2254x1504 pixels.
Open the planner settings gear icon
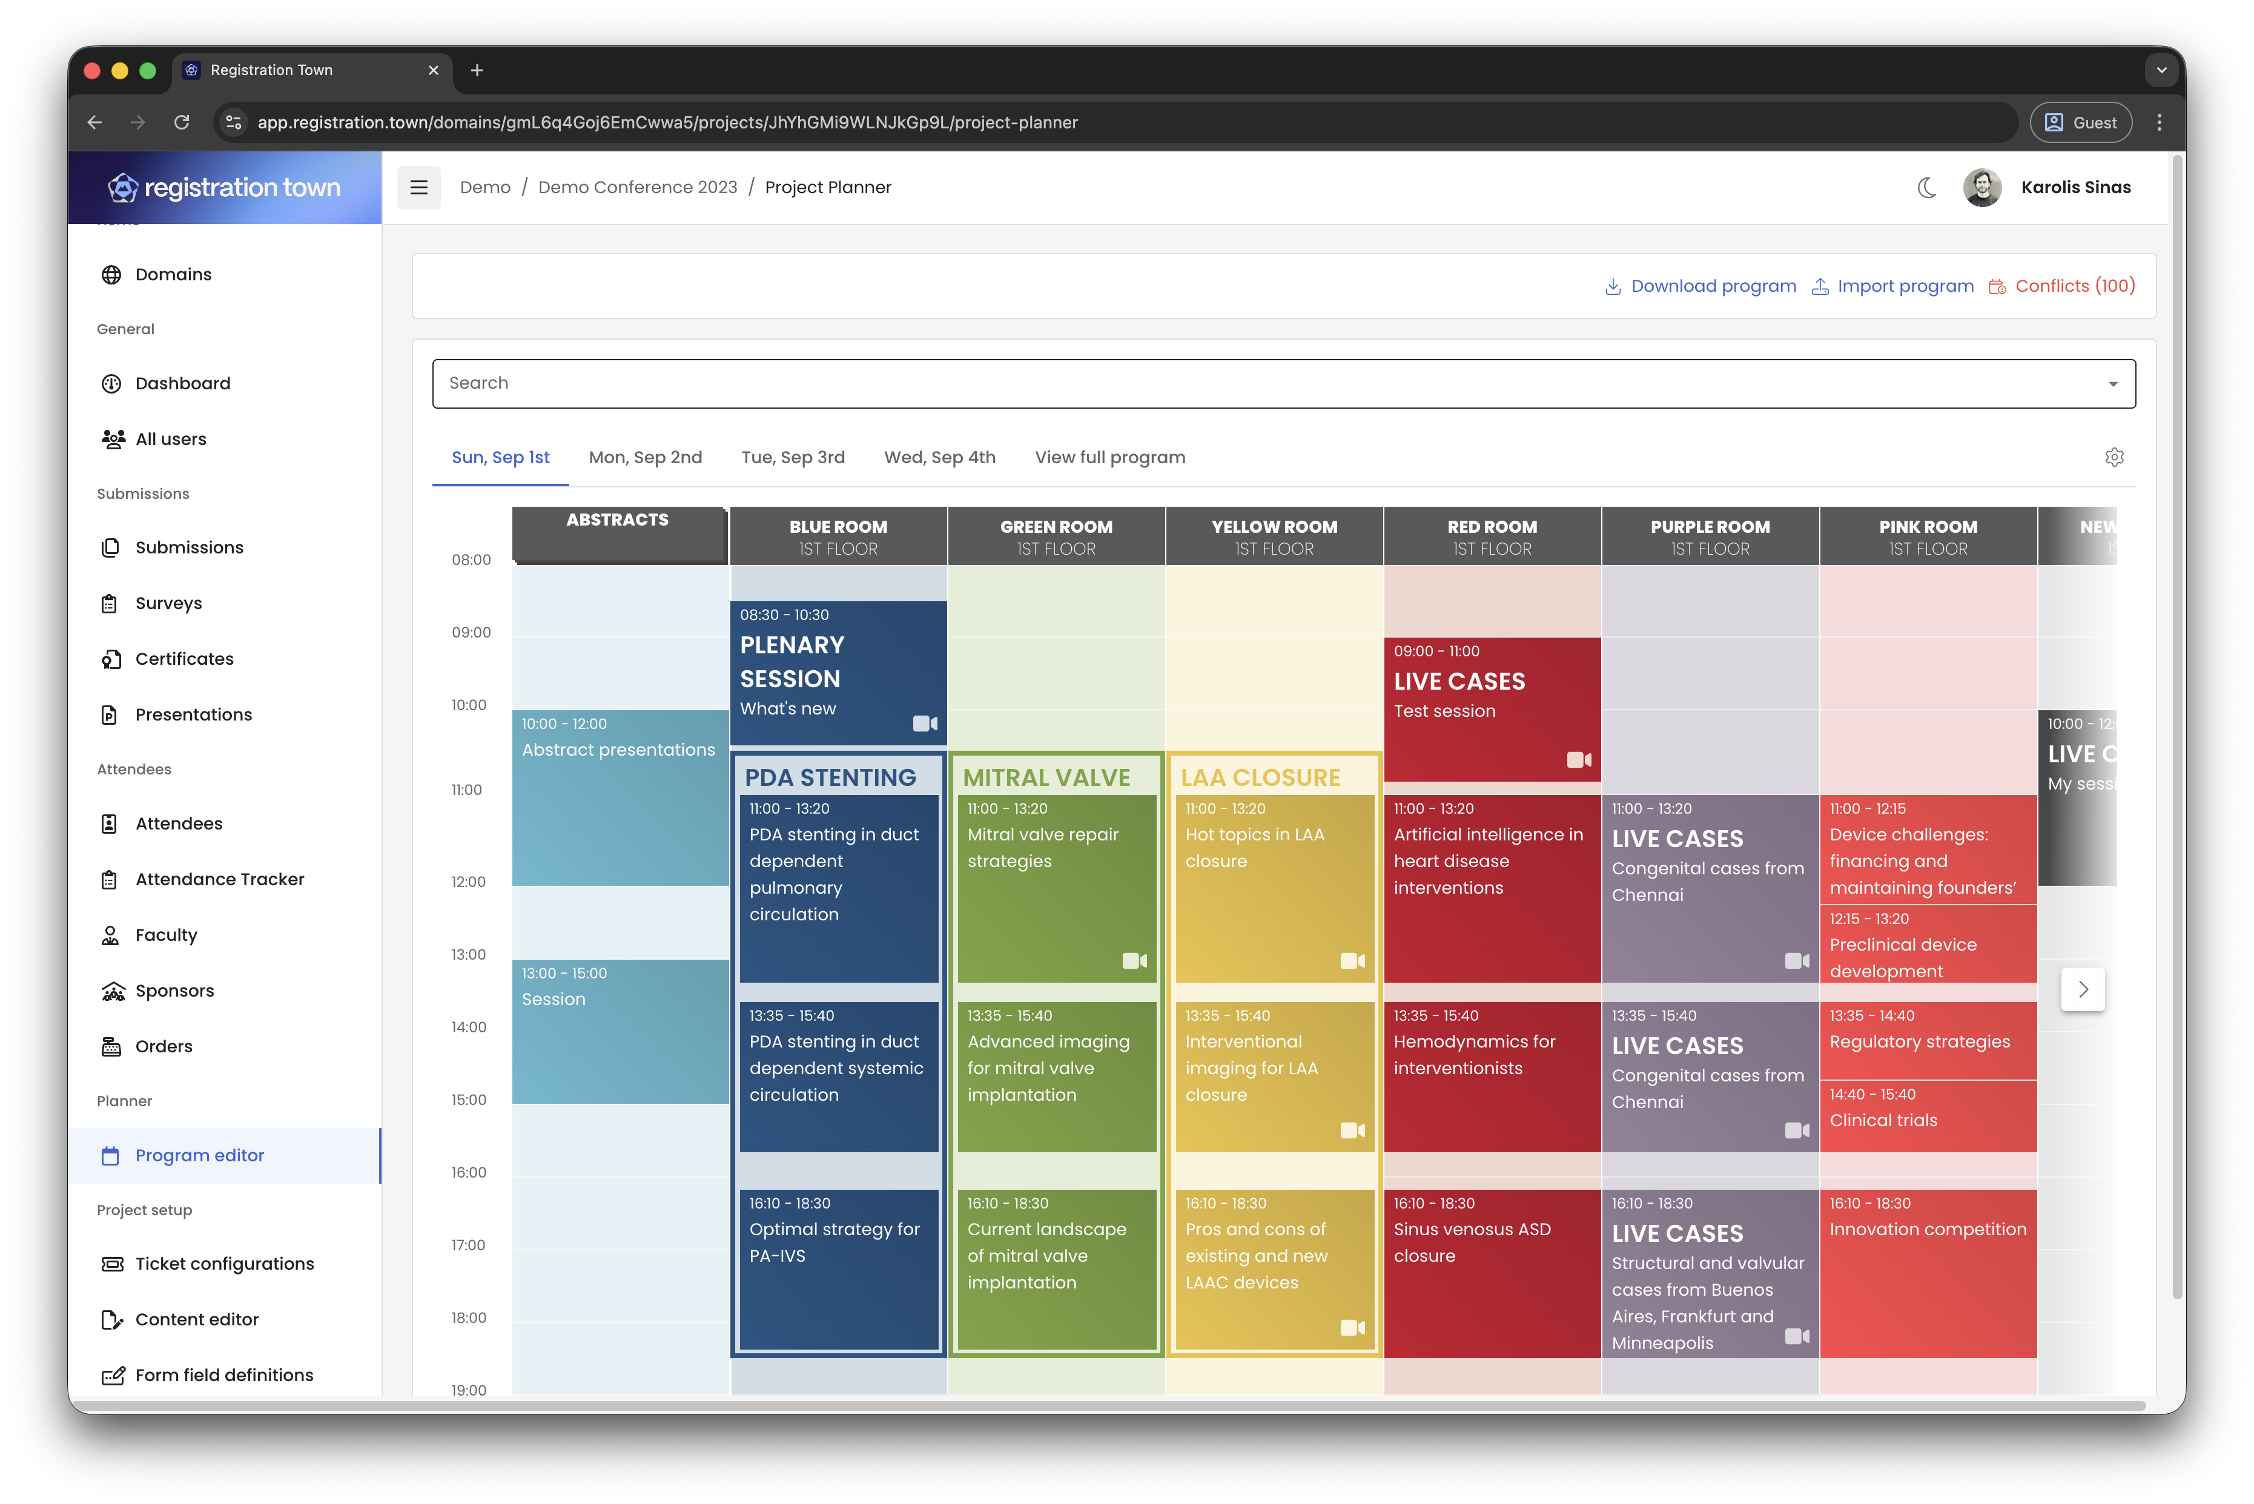(x=2114, y=458)
